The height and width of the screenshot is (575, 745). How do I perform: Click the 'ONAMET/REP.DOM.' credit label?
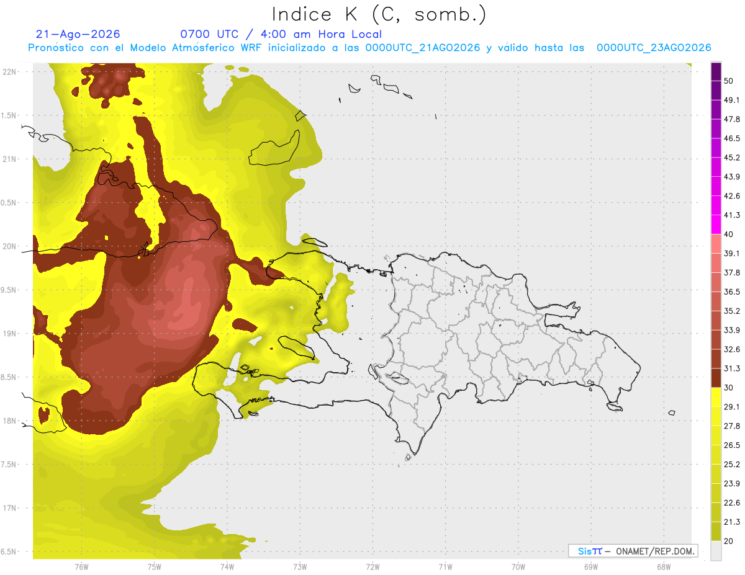656,551
